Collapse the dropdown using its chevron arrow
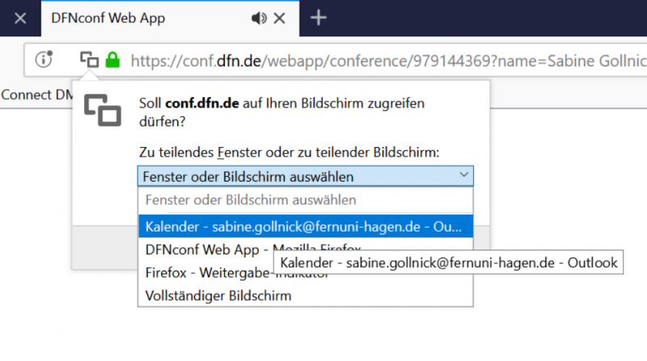647x361 pixels. (x=463, y=174)
